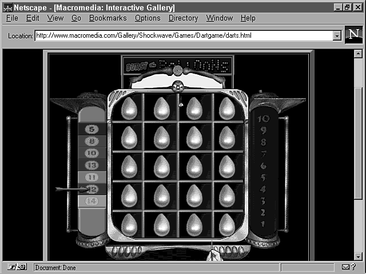Image resolution: width=366 pixels, height=274 pixels.
Task: Click the vertical scrollbar down arrow
Action: click(x=358, y=256)
